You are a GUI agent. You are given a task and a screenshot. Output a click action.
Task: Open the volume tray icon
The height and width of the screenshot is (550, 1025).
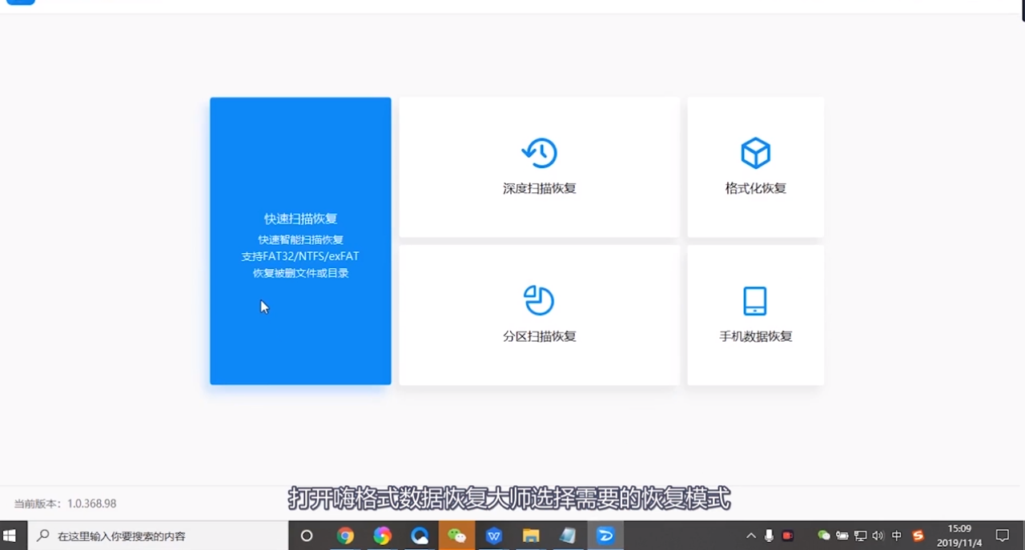click(x=878, y=536)
